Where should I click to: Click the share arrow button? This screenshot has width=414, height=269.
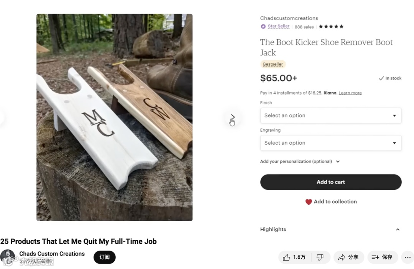(x=348, y=258)
